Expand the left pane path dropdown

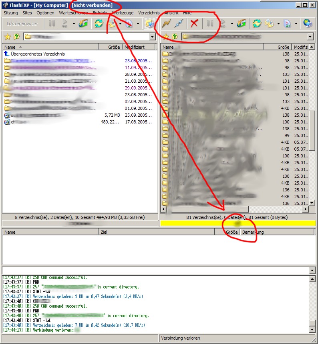(x=152, y=37)
